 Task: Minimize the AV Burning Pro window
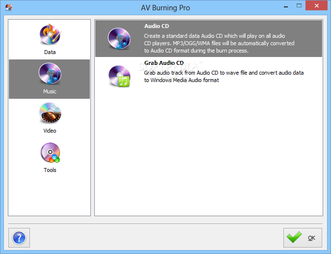286,6
